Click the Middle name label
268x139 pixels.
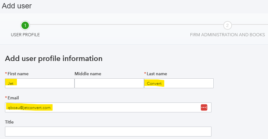88,74
